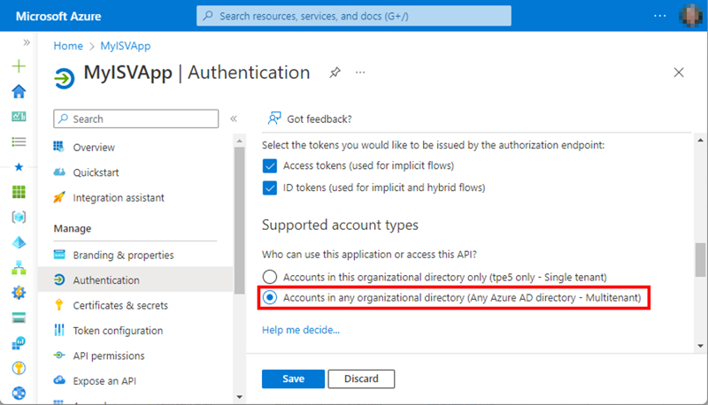Open Certificates & secrets menu item
The height and width of the screenshot is (405, 708).
pyautogui.click(x=119, y=305)
